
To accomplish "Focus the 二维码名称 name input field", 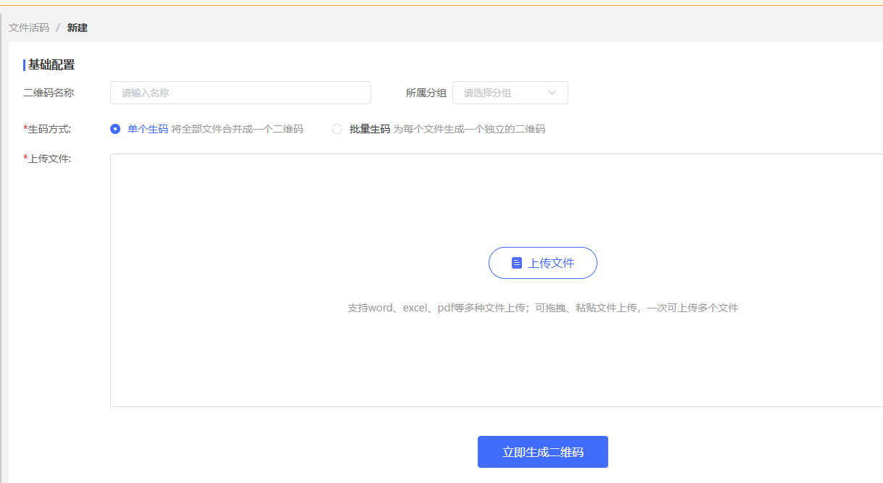I will (241, 93).
